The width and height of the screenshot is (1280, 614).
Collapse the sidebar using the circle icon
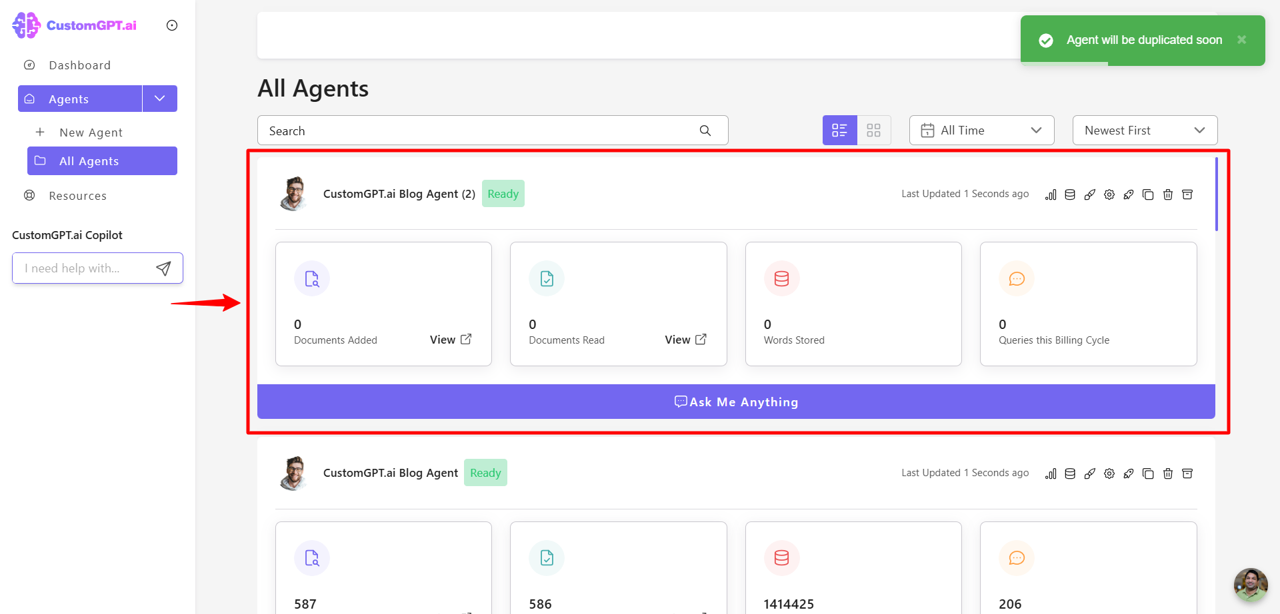point(172,25)
